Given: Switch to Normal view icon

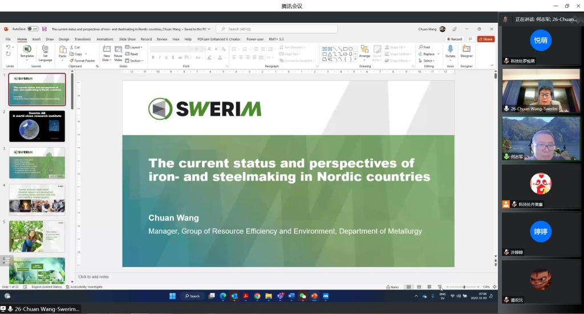Looking at the screenshot, I should pos(408,287).
